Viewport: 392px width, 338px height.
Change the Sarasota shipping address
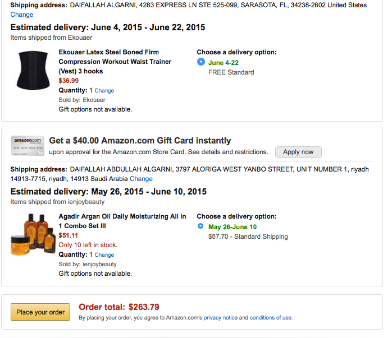point(22,15)
